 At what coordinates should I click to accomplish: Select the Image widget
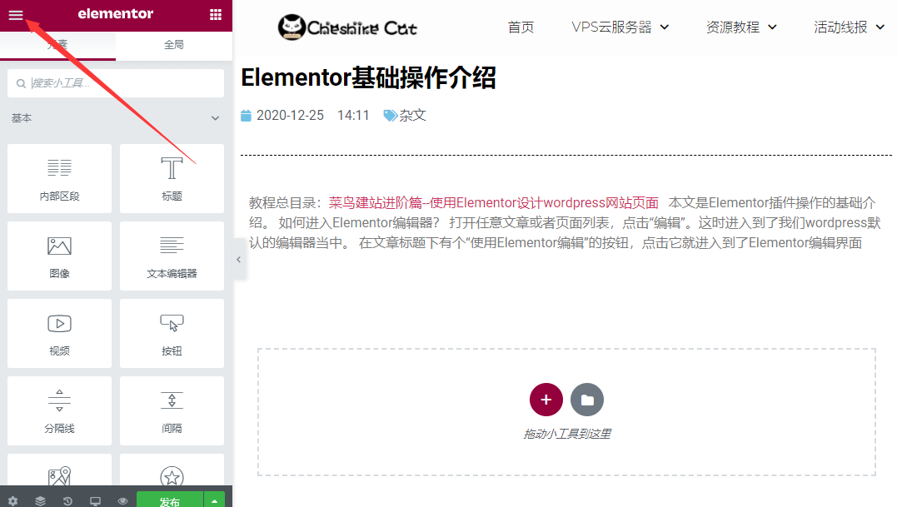58,255
